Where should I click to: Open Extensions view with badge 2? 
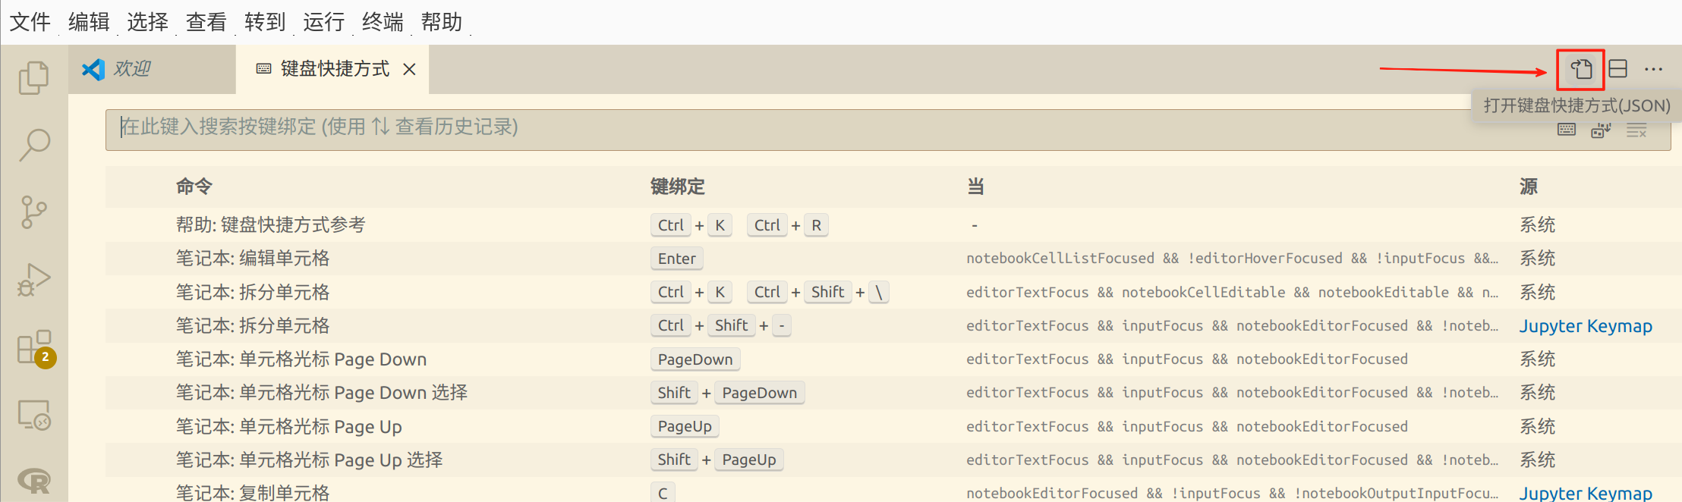[34, 348]
